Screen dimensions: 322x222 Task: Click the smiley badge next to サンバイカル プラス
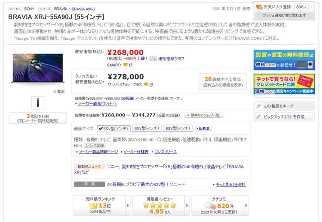(146, 84)
